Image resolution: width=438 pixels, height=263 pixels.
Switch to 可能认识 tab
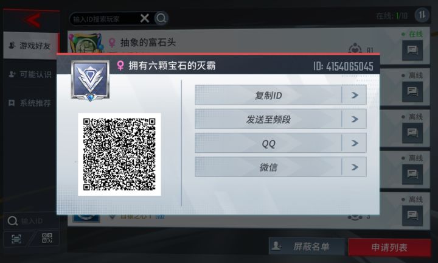31,74
